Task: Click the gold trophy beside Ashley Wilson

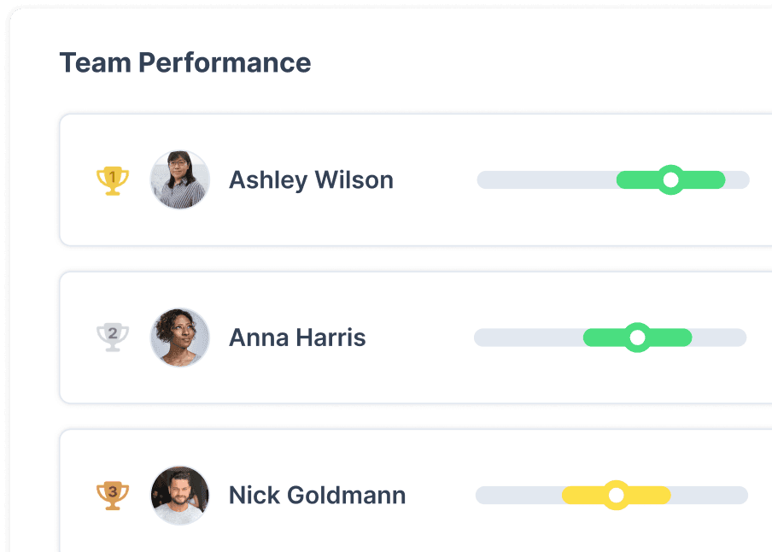Action: (x=112, y=179)
